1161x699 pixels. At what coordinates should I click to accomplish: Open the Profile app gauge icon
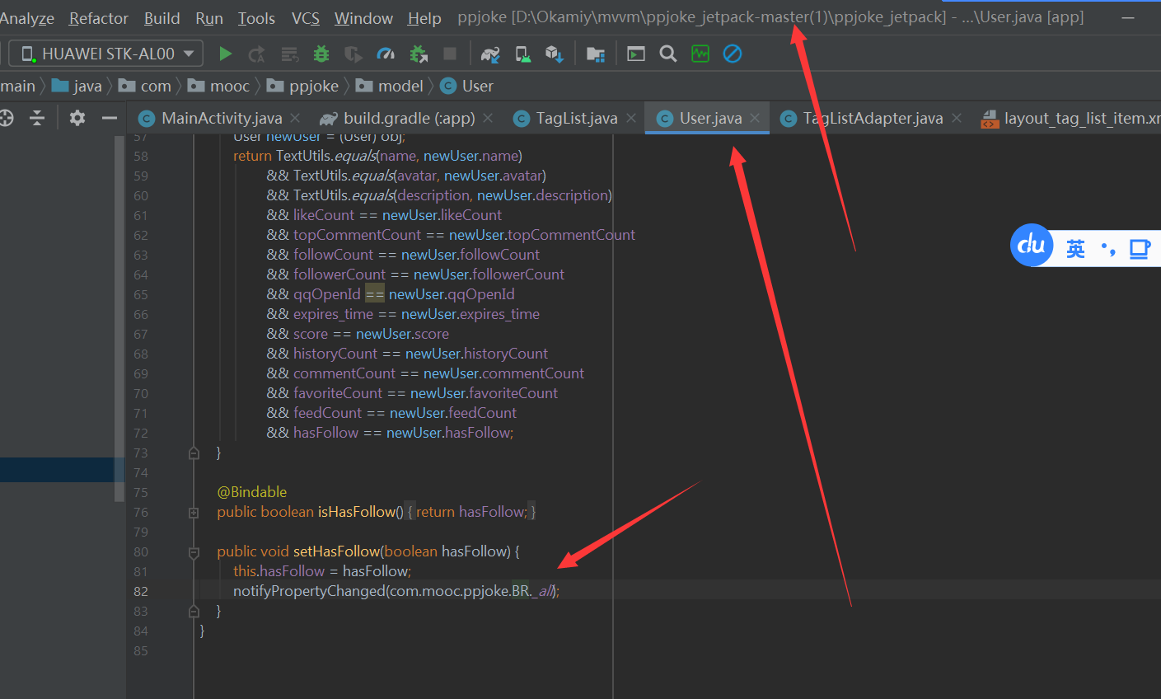386,54
